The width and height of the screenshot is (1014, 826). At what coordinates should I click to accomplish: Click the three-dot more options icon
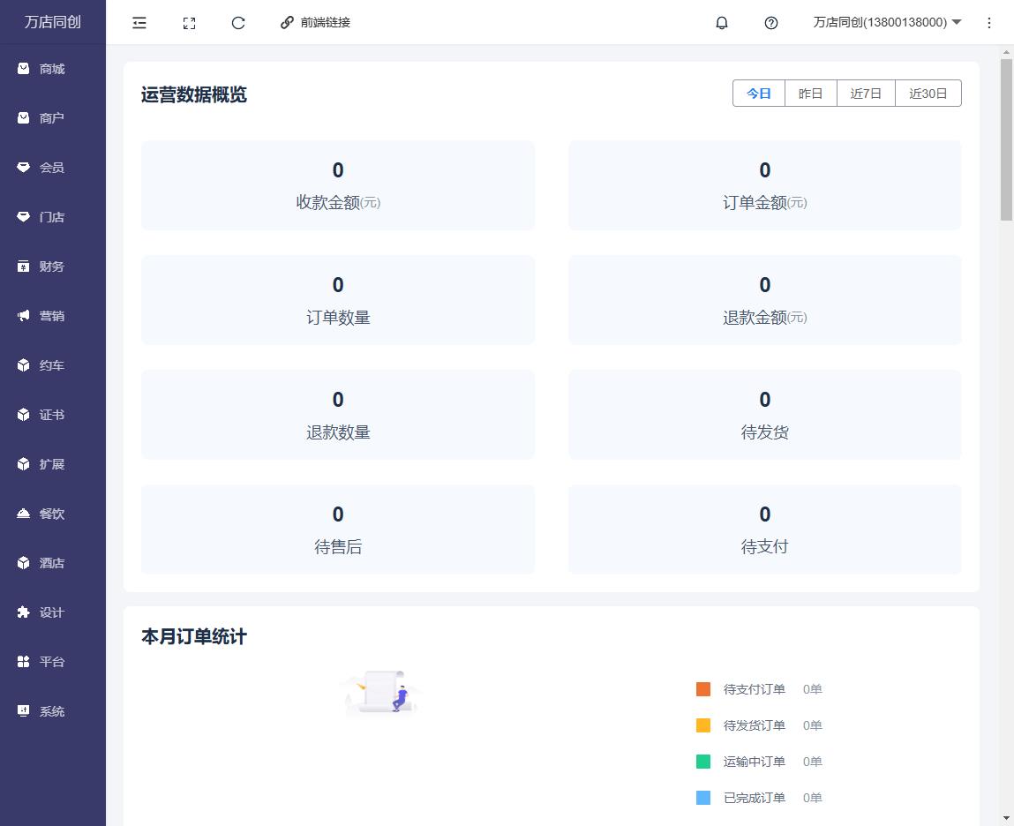click(989, 23)
